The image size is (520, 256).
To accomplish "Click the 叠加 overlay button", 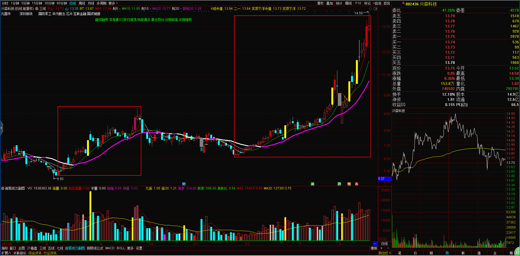I will click(x=330, y=3).
